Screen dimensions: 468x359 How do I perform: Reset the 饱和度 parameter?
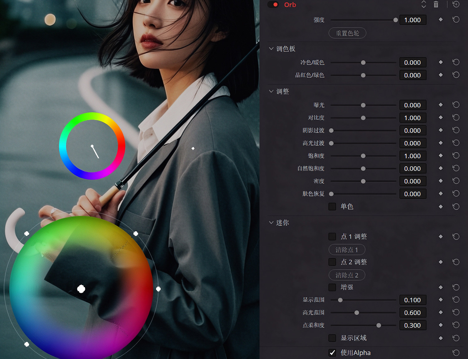coord(456,156)
